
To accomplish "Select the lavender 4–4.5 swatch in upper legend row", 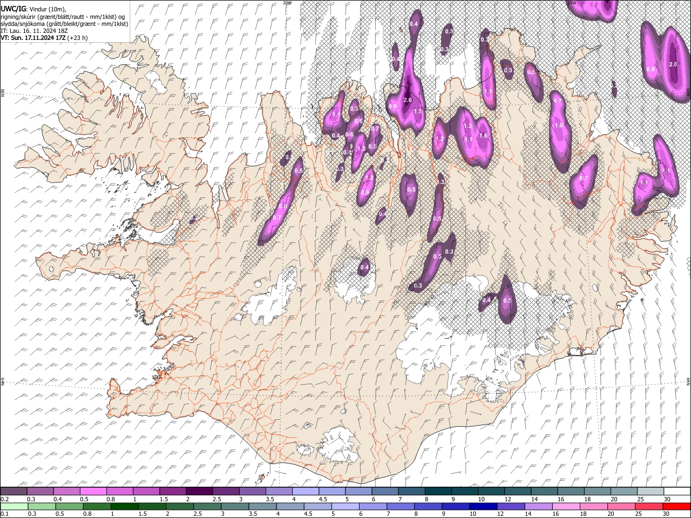I will pos(306,492).
